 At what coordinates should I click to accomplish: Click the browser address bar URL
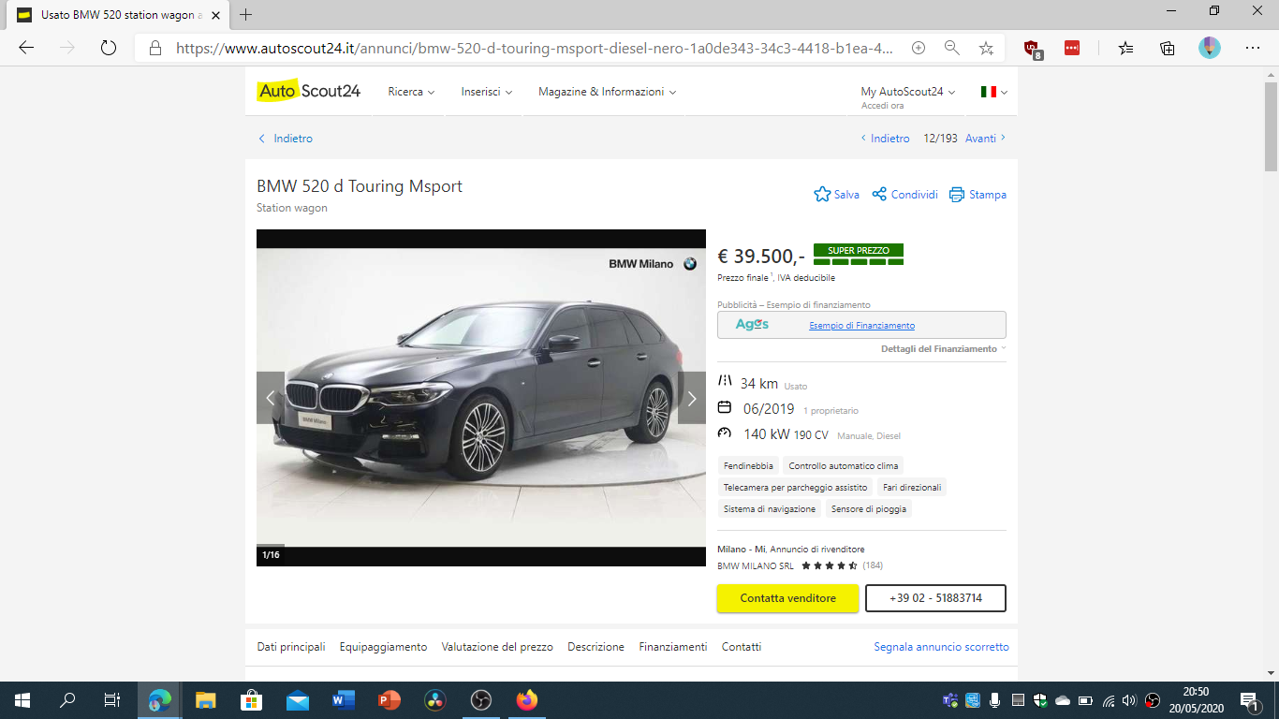[534, 48]
